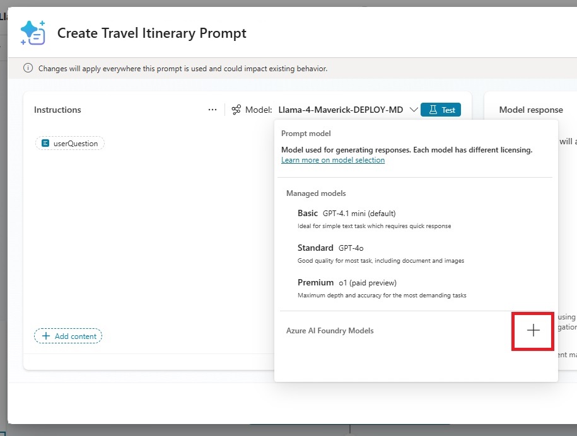Open the Llama-4-Maverick-DEPLOY-MD model selector

click(341, 110)
